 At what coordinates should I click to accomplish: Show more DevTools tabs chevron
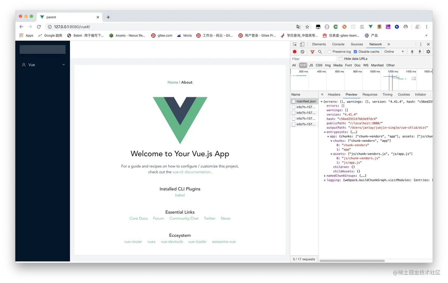389,44
